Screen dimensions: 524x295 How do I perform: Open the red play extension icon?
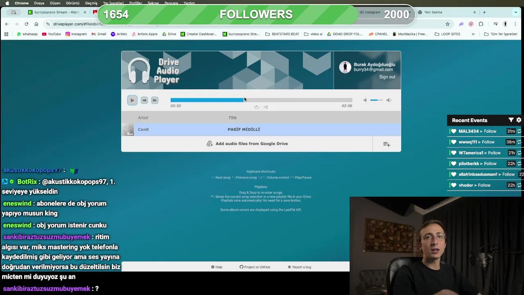(x=471, y=24)
